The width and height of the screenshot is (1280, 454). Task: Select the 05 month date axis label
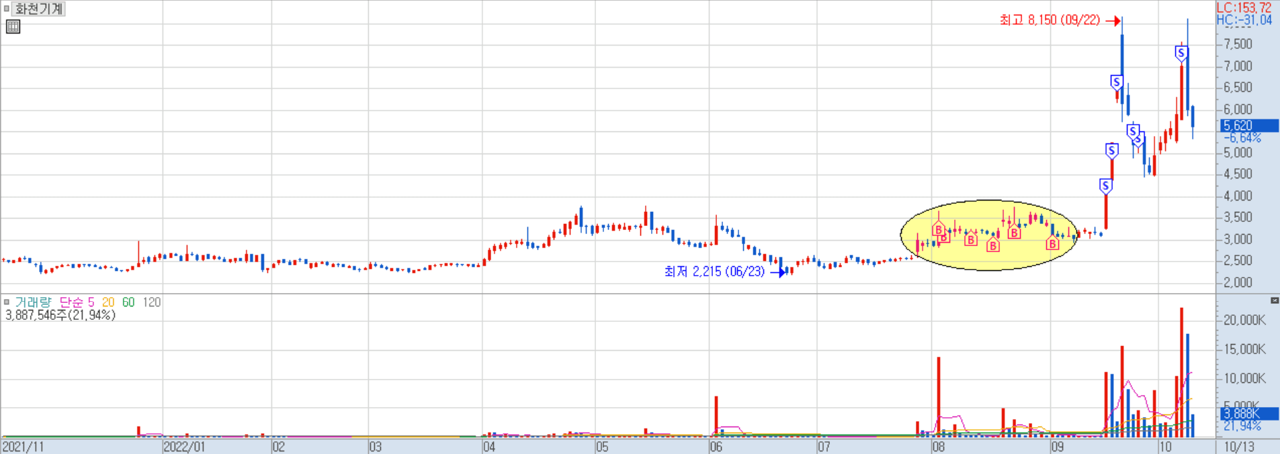point(601,447)
